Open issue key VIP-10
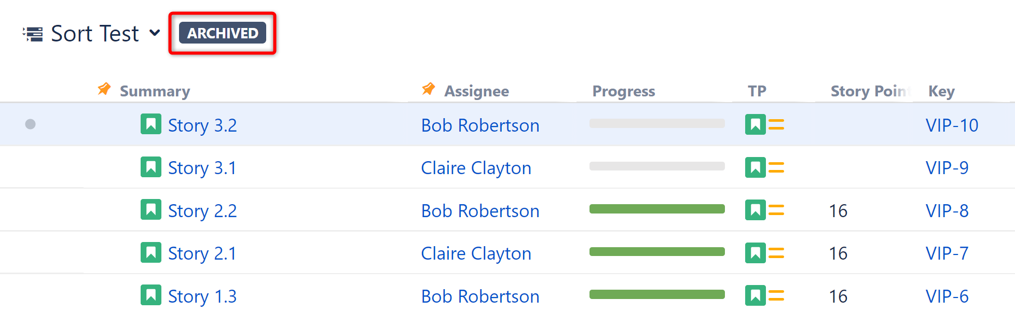This screenshot has width=1015, height=313. pos(952,125)
